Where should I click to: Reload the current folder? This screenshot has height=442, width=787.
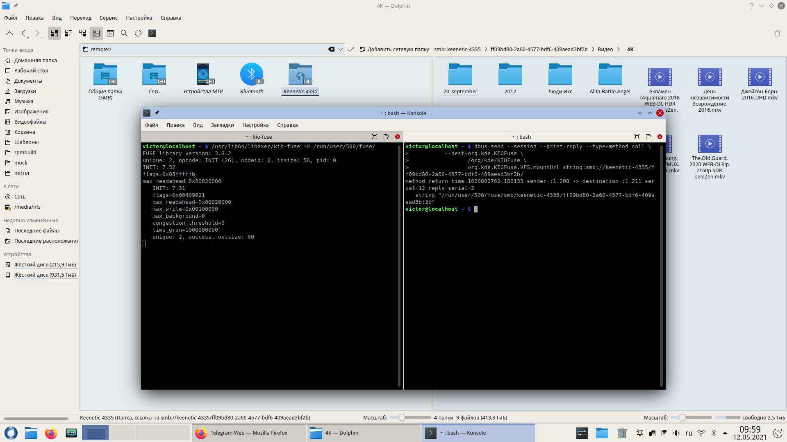[138, 33]
